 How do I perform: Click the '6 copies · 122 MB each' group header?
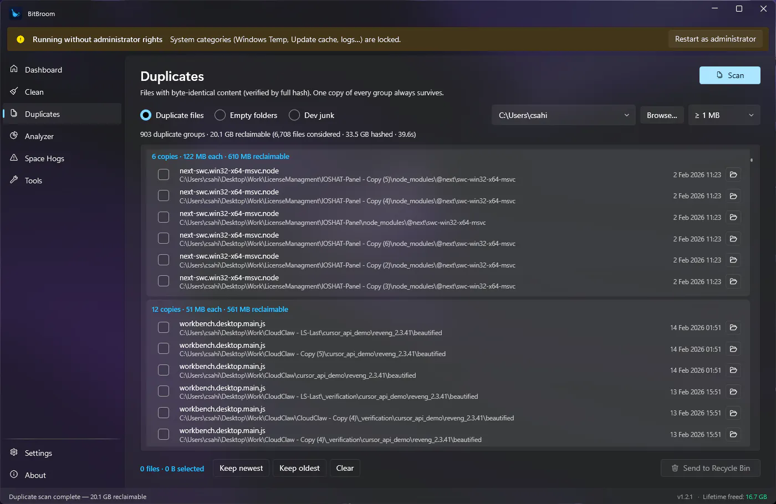click(x=221, y=157)
